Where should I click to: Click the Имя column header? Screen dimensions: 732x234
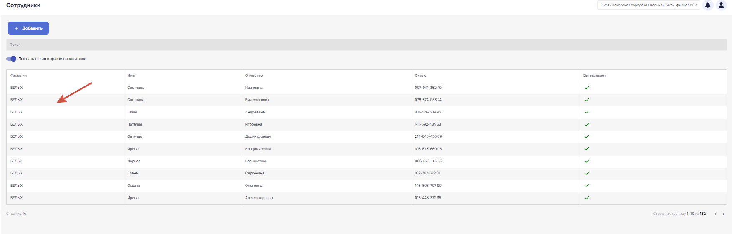[x=131, y=75]
